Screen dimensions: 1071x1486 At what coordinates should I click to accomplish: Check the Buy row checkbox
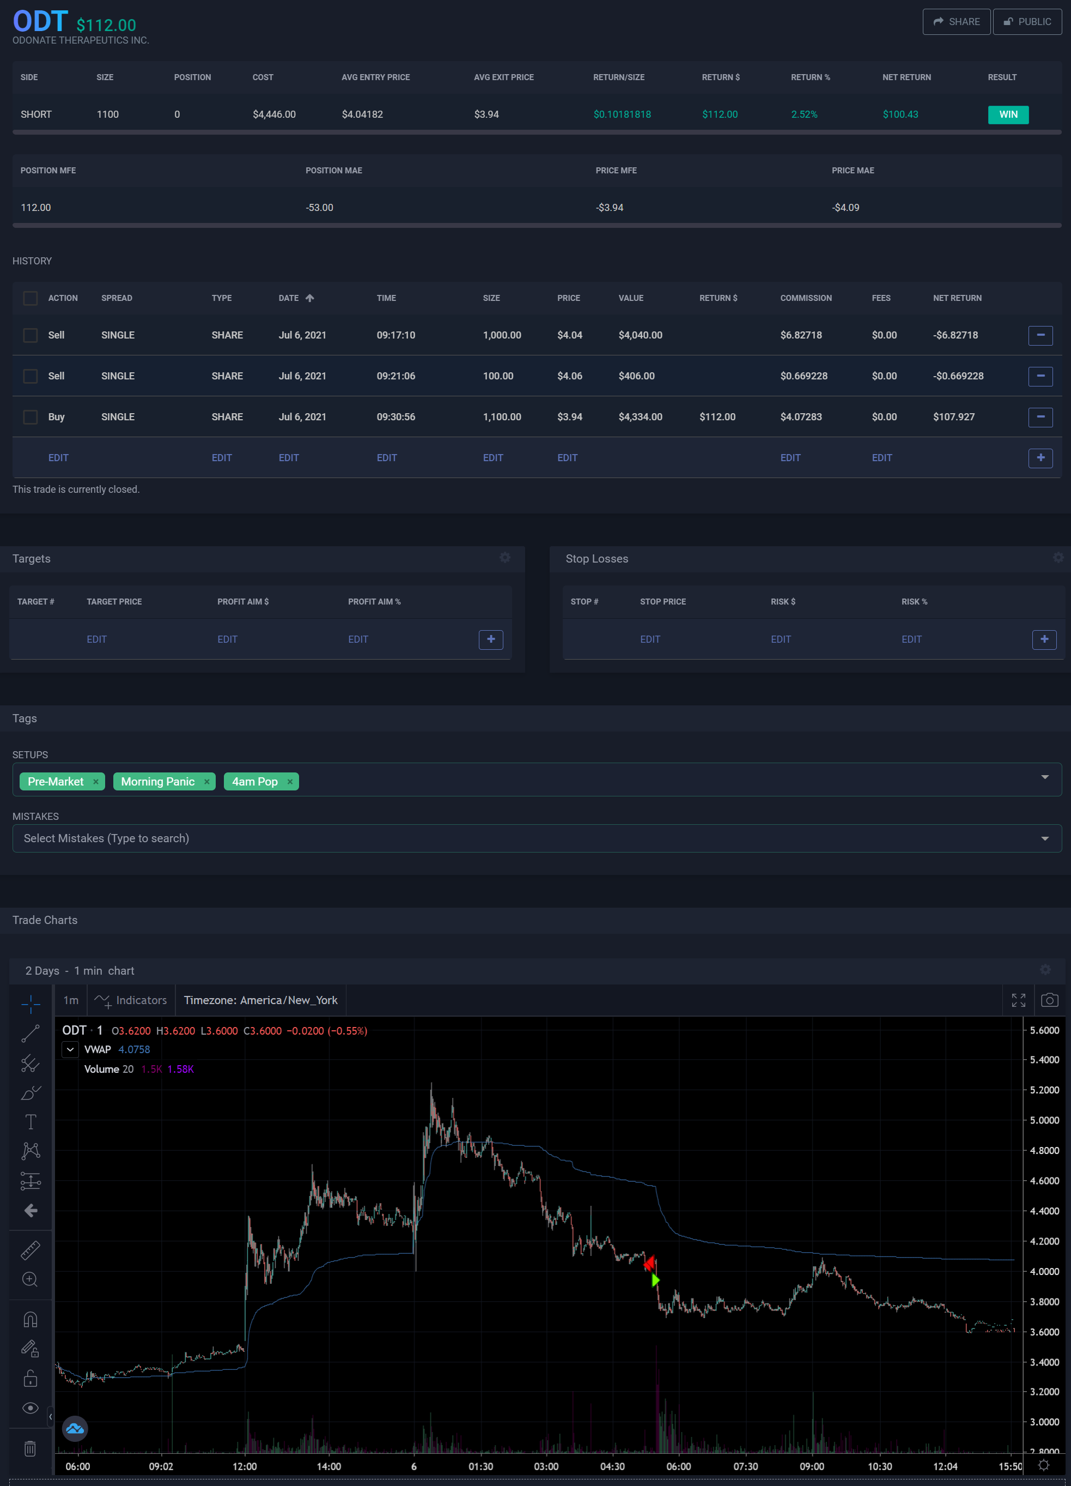coord(30,416)
